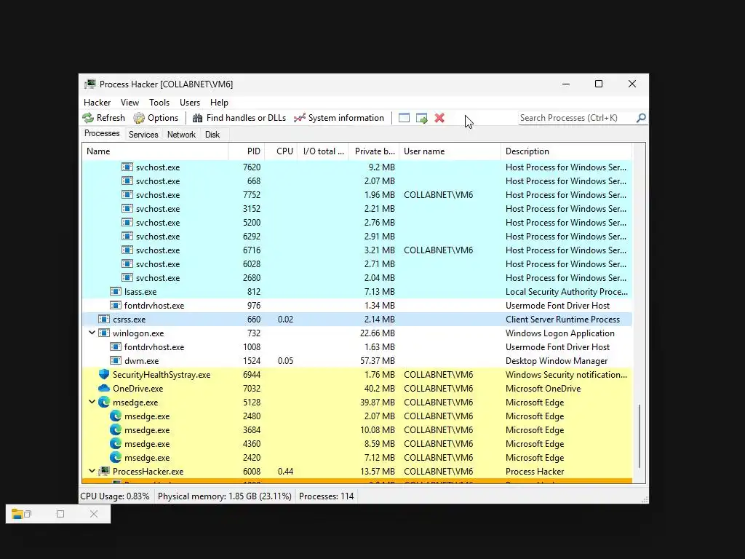Open Find handles or DLLs

point(239,118)
